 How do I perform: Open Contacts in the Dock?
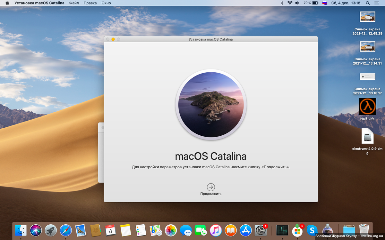point(96,230)
